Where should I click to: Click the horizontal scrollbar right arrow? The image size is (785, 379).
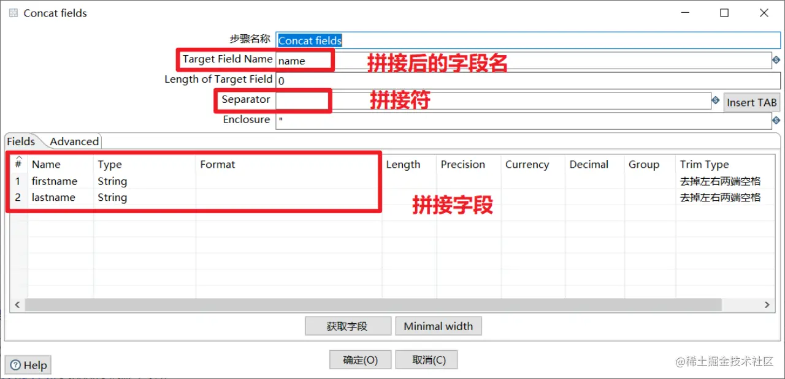click(767, 304)
